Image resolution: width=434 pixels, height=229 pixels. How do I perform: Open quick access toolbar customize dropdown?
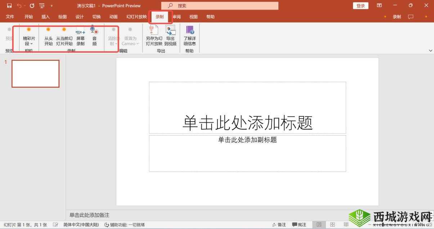52,5
